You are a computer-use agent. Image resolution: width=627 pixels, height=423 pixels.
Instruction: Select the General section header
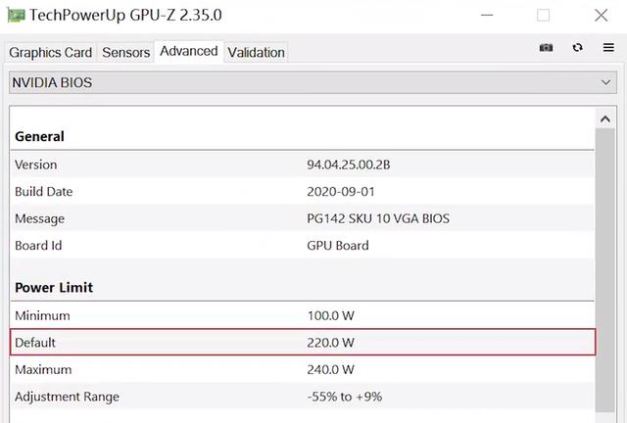click(39, 136)
